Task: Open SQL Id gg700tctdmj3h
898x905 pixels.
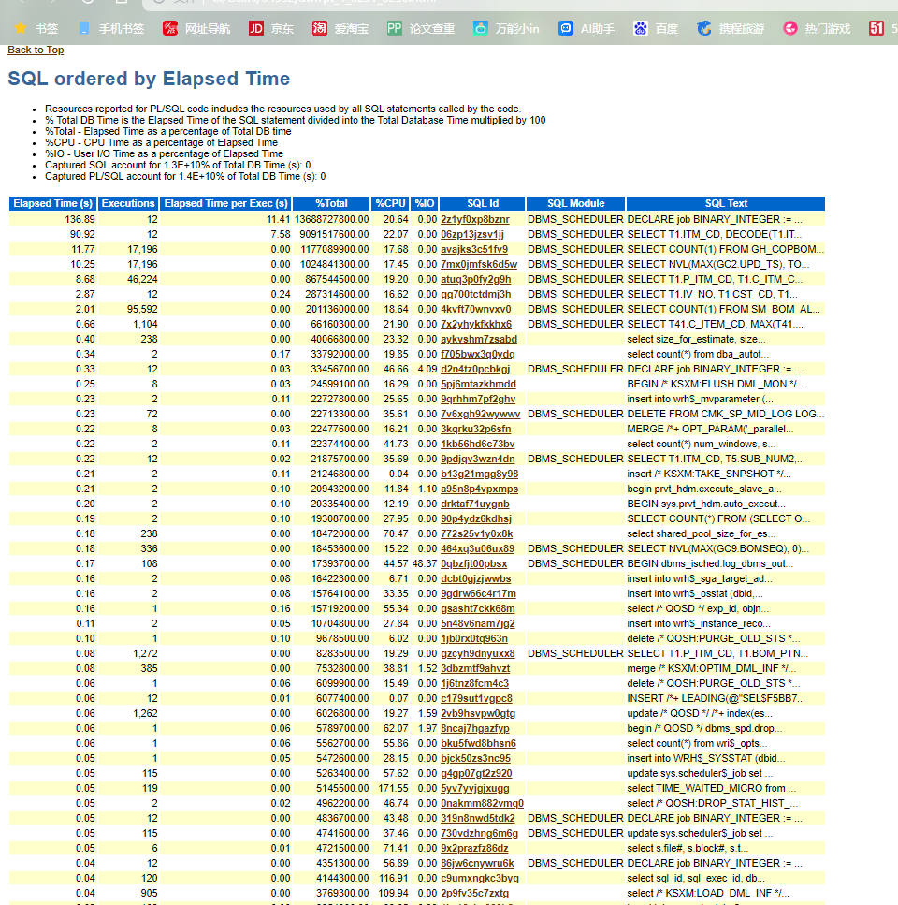Action: 476,295
